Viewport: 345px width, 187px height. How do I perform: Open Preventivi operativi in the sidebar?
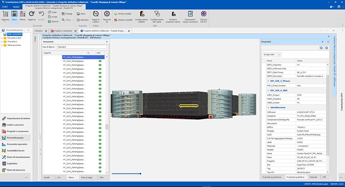15,144
